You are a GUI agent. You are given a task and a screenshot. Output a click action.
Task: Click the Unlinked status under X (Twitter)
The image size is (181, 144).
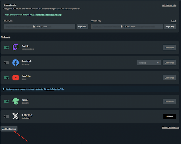pyautogui.click(x=26, y=118)
